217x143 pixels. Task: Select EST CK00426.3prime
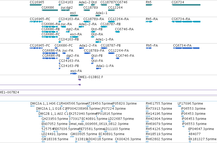click(x=116, y=142)
